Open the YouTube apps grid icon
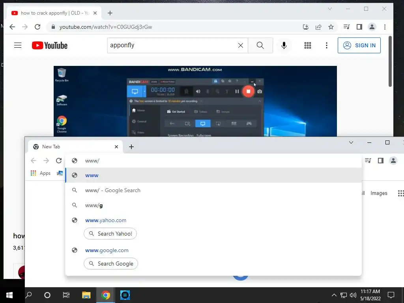The image size is (404, 303). 308,45
